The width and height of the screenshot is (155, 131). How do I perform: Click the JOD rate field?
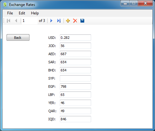point(75,46)
